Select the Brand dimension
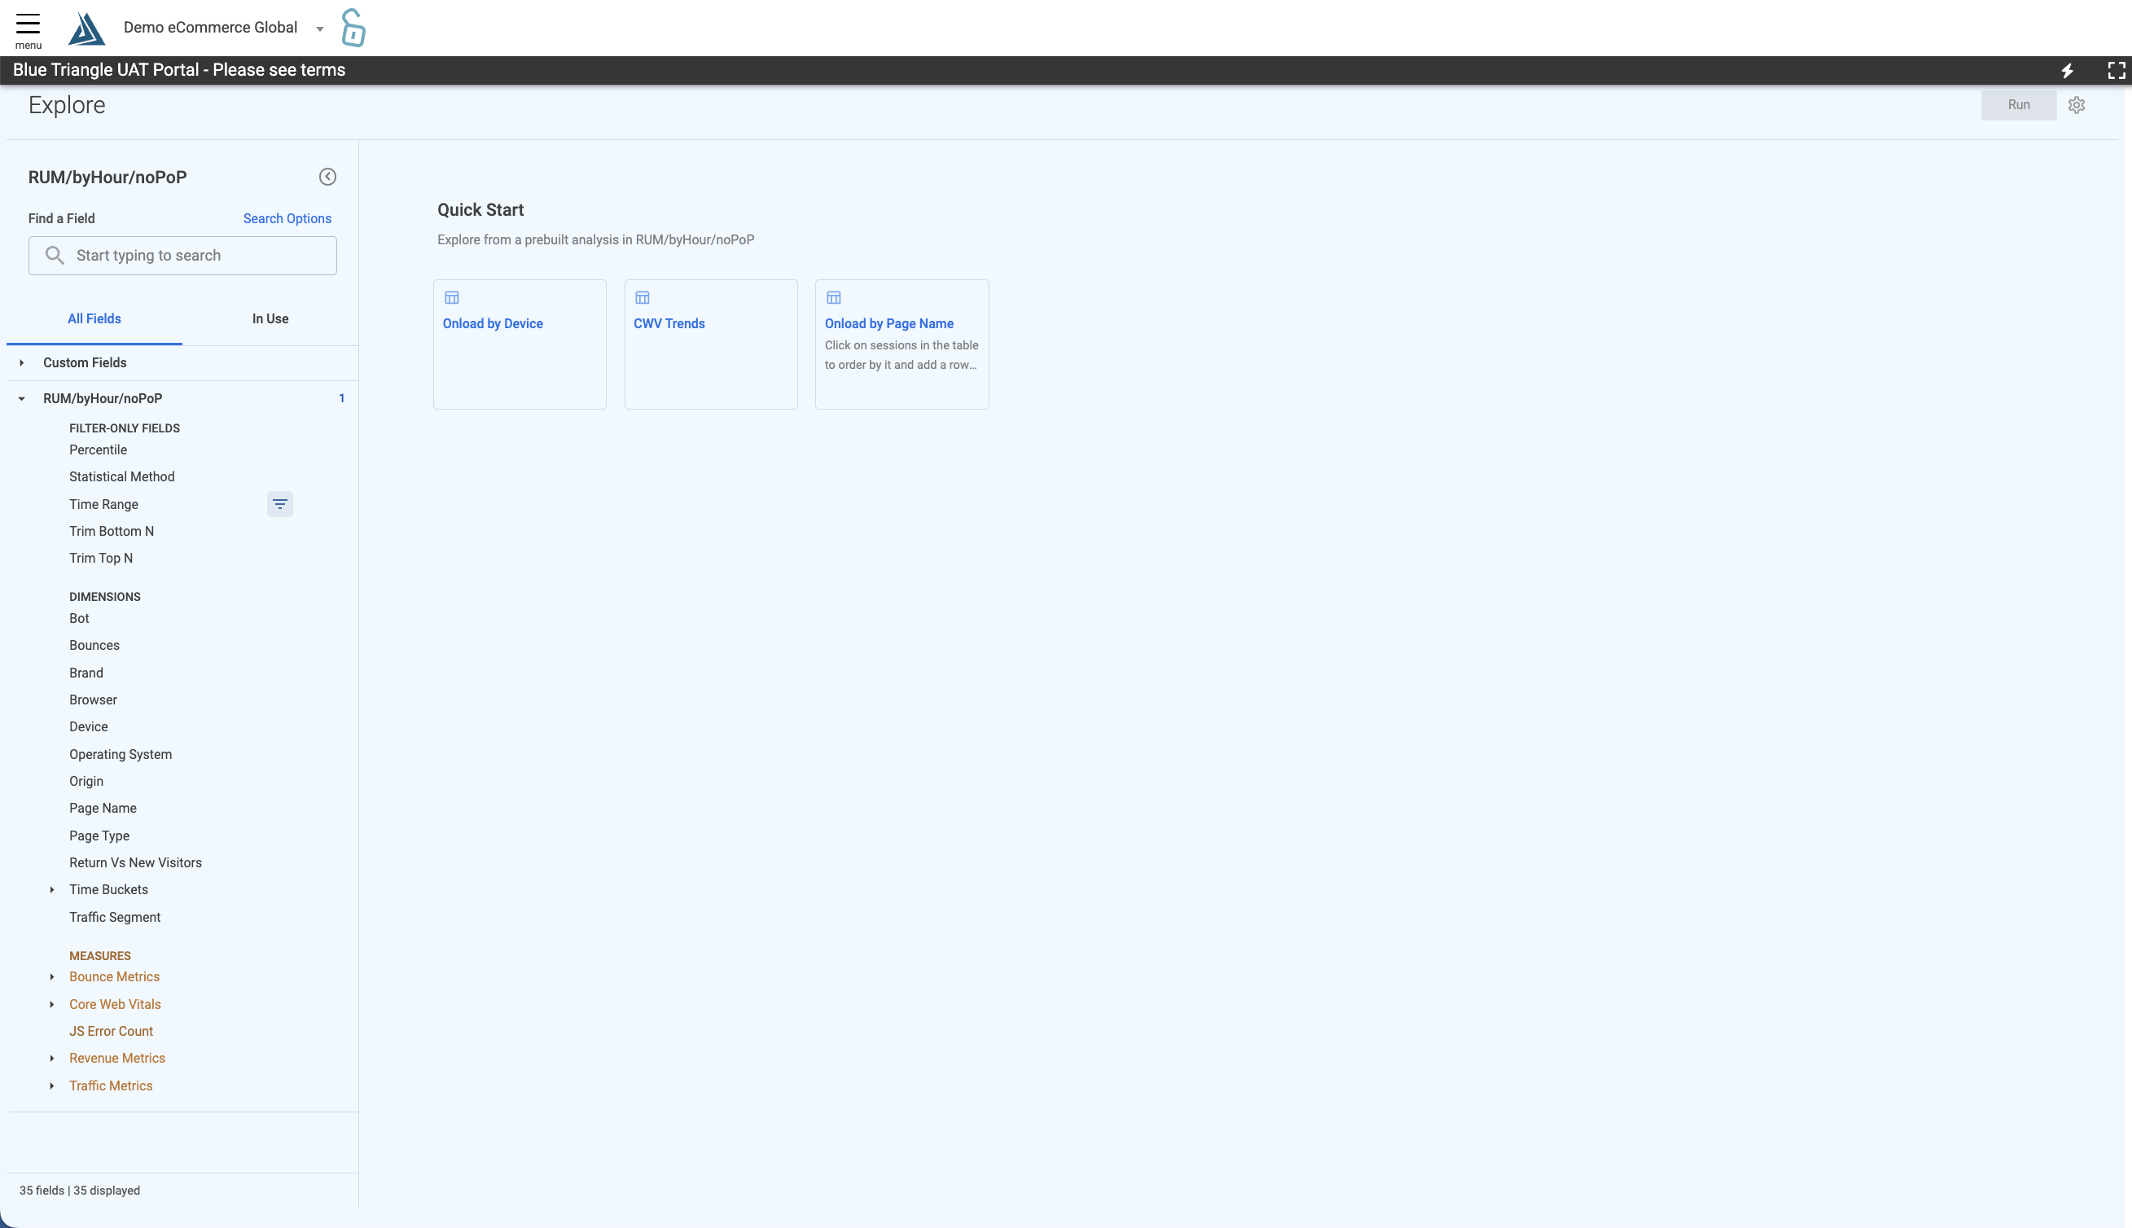The width and height of the screenshot is (2132, 1228). 86,673
